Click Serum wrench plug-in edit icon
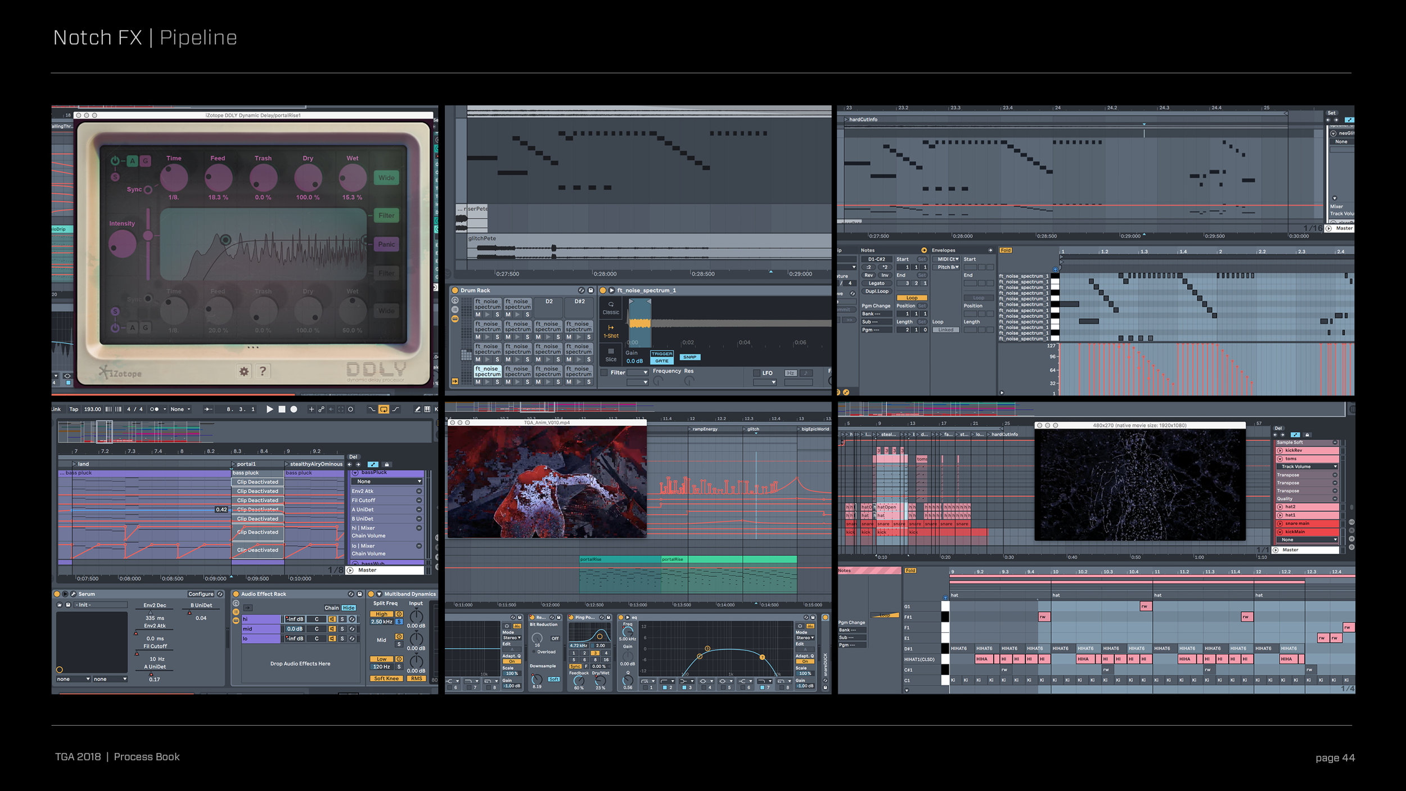This screenshot has height=791, width=1406. tap(73, 594)
